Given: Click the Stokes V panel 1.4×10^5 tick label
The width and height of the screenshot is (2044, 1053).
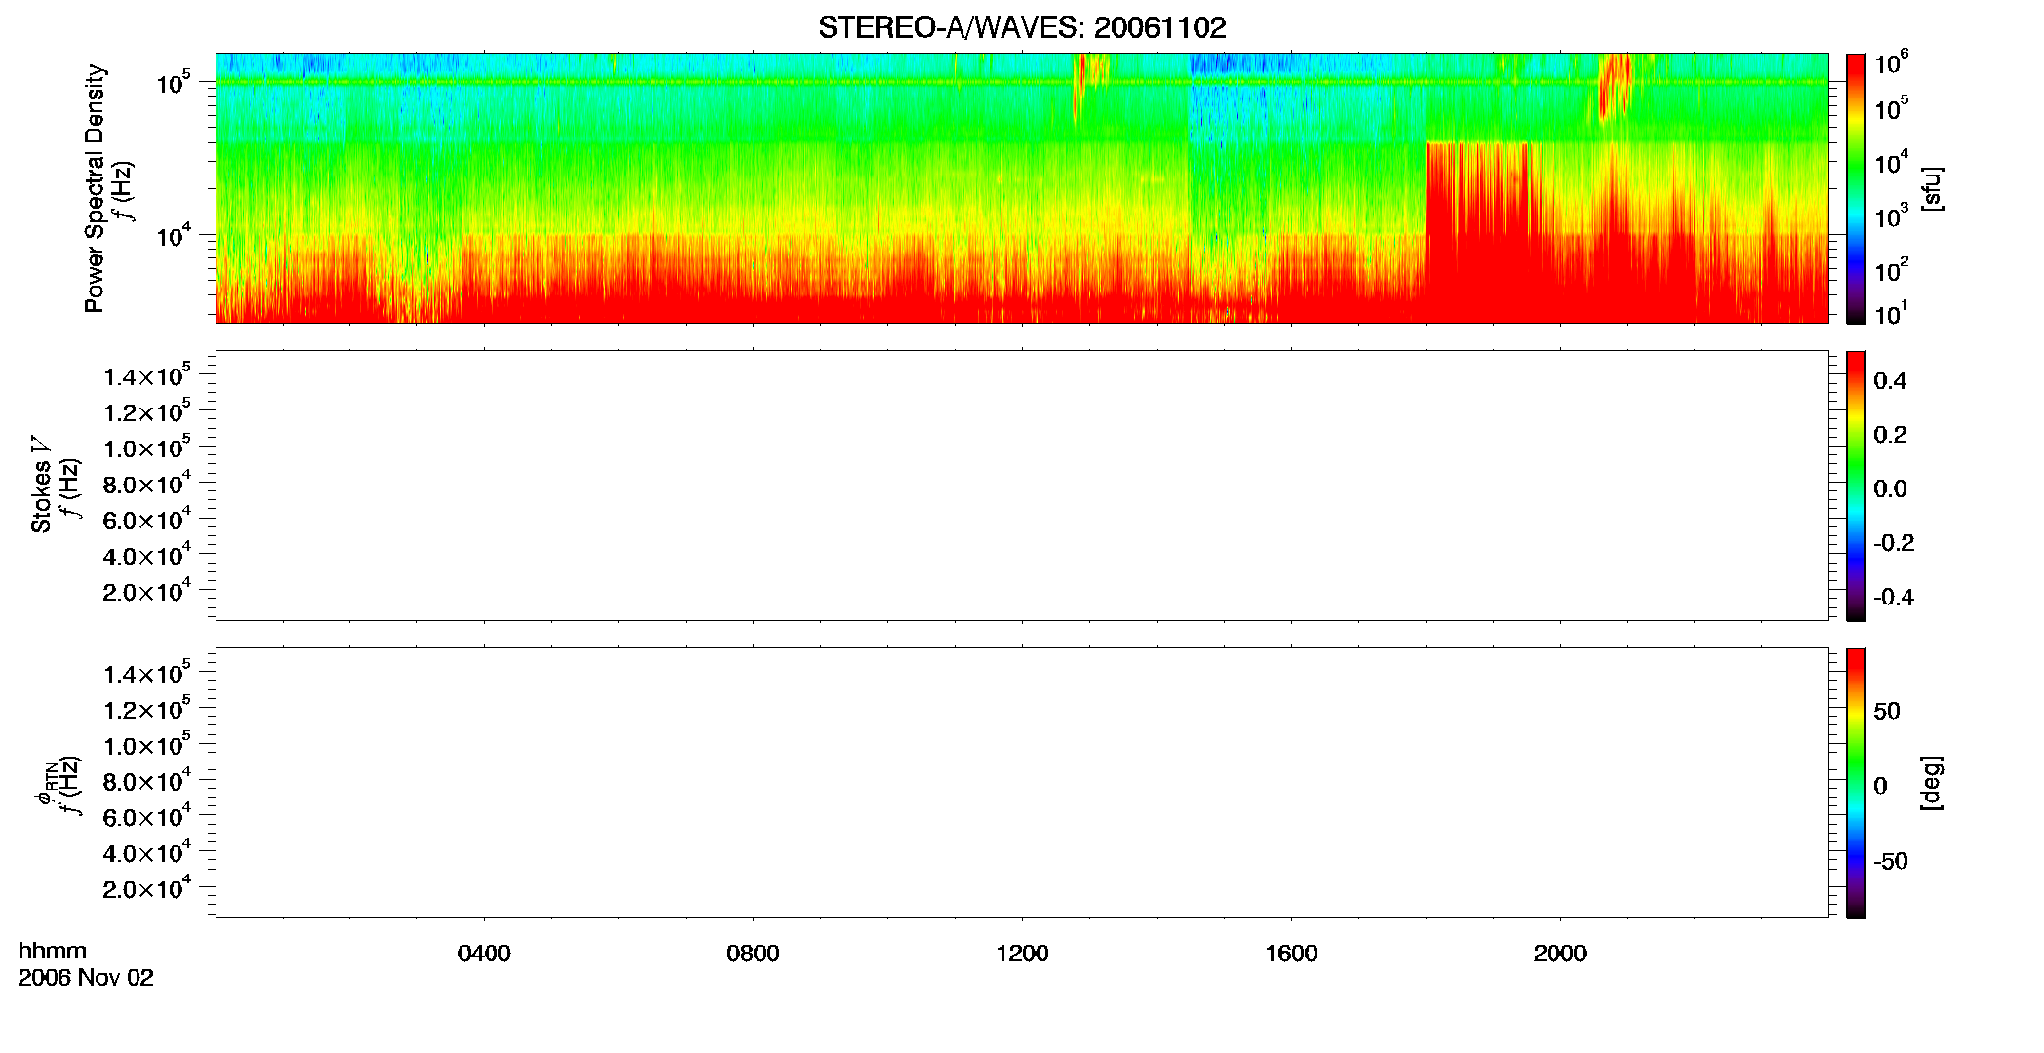Looking at the screenshot, I should (147, 375).
